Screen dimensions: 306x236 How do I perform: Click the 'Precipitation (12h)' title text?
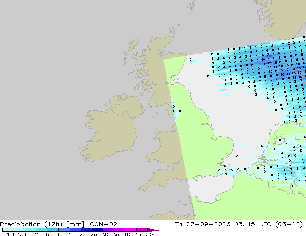pos(31,224)
